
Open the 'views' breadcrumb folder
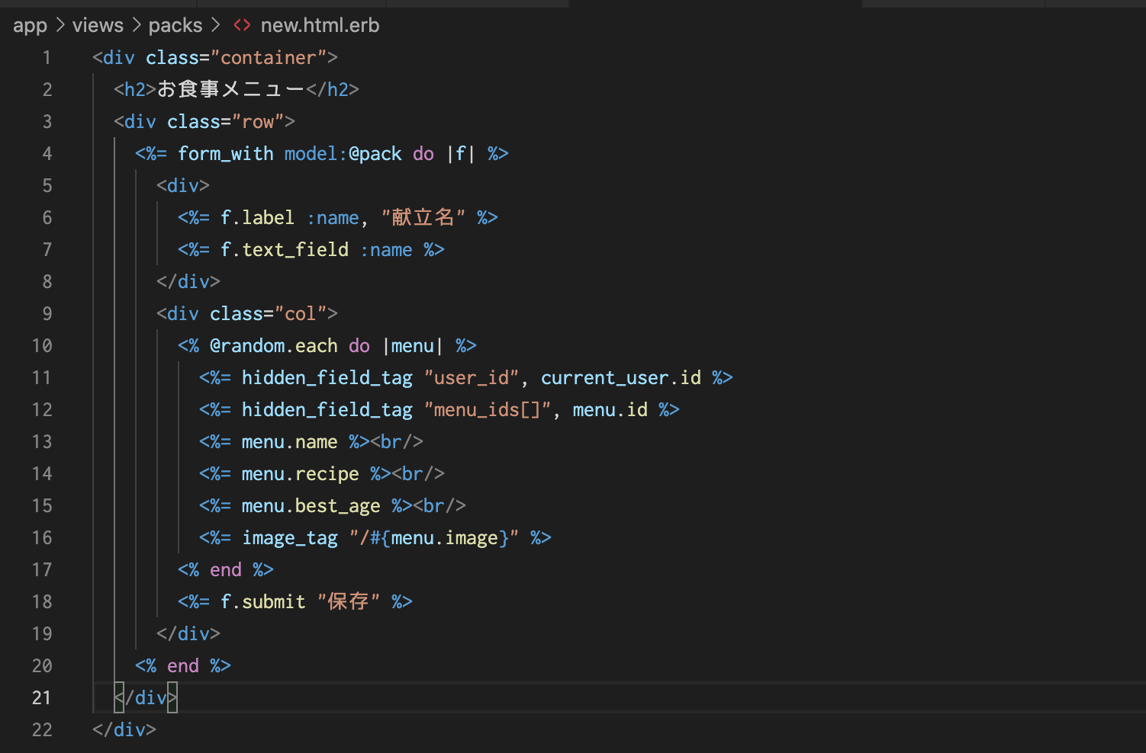coord(98,25)
